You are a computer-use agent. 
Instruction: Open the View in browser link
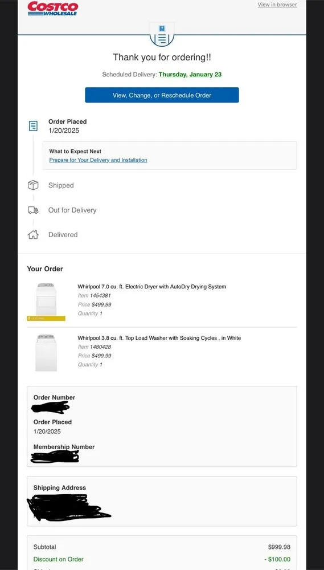(x=277, y=5)
